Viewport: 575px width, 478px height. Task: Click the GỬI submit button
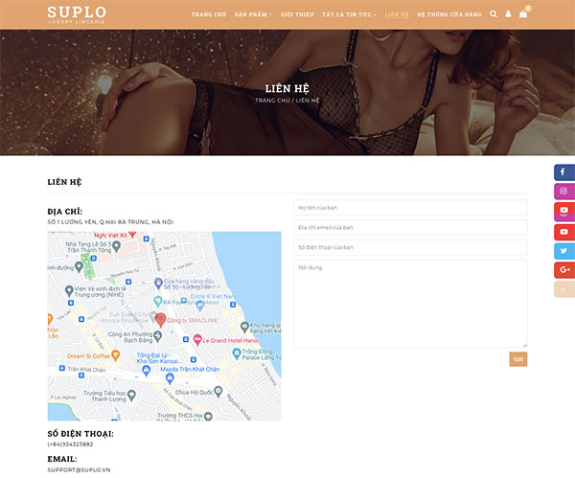coord(518,359)
